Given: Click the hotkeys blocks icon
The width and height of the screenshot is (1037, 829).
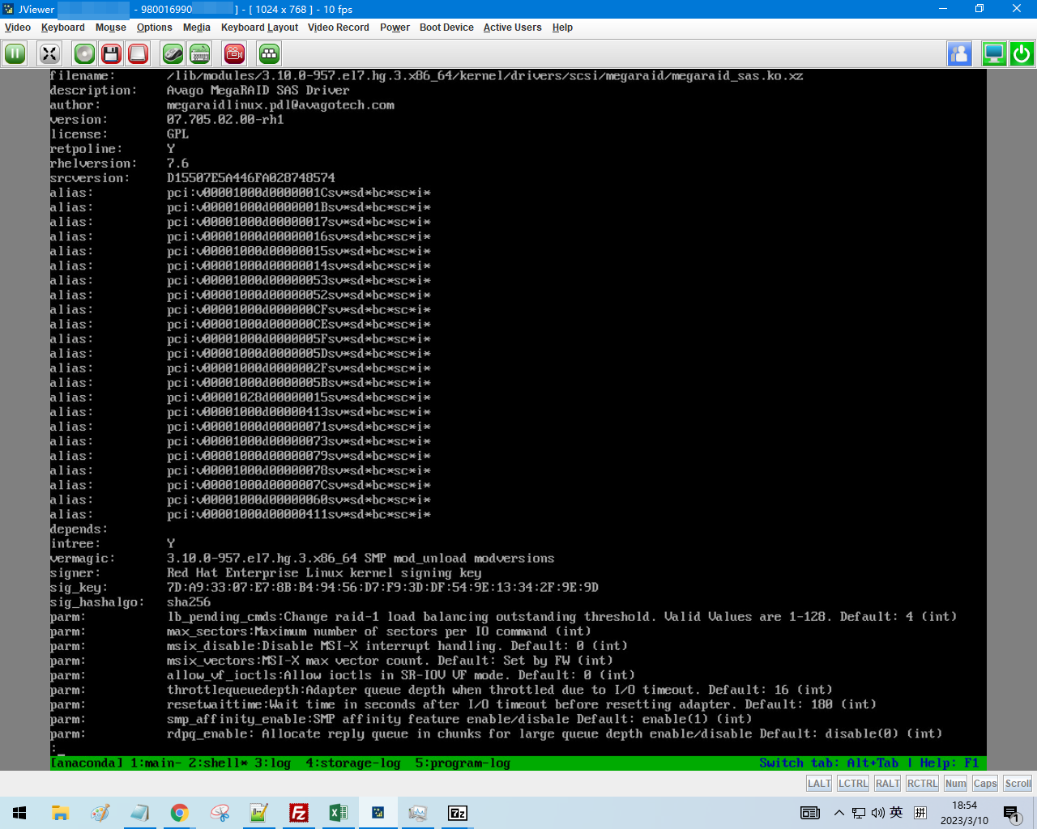Looking at the screenshot, I should tap(269, 54).
